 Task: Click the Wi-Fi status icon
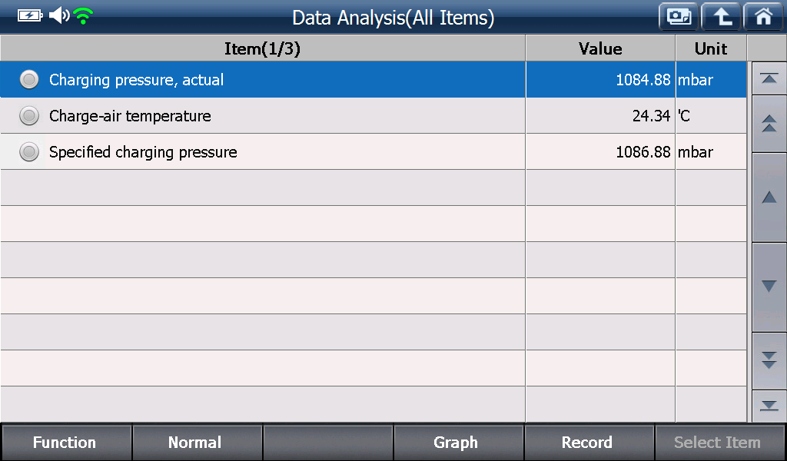point(83,16)
